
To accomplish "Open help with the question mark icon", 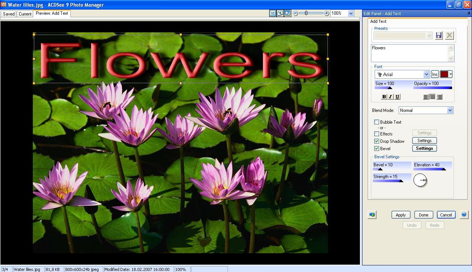I will click(464, 215).
